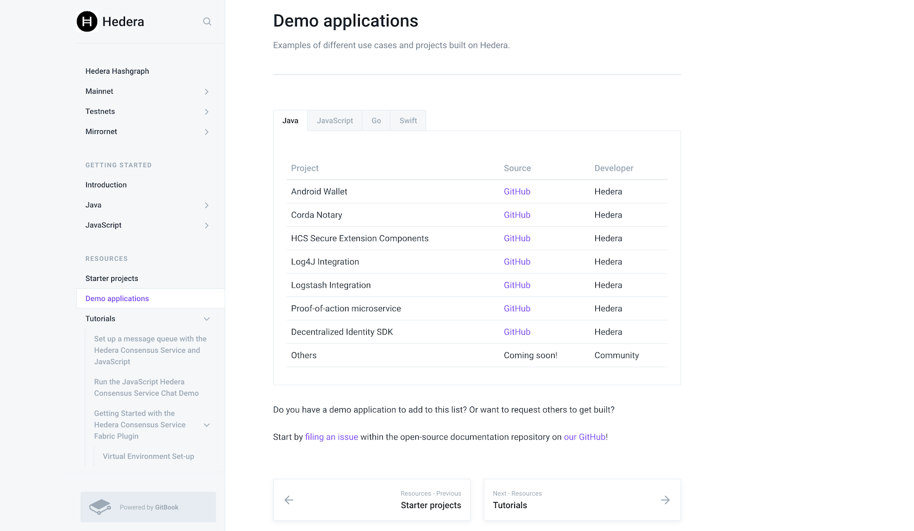Image resolution: width=914 pixels, height=531 pixels.
Task: Click the Hedera logo icon
Action: click(x=87, y=22)
